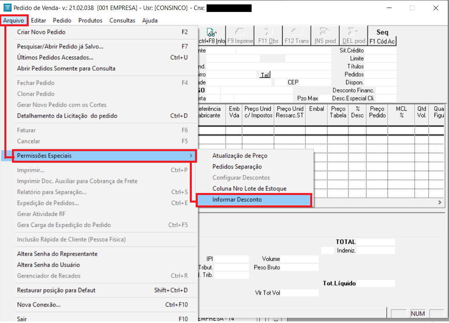Click the Dispon. field

pyautogui.click(x=380, y=83)
